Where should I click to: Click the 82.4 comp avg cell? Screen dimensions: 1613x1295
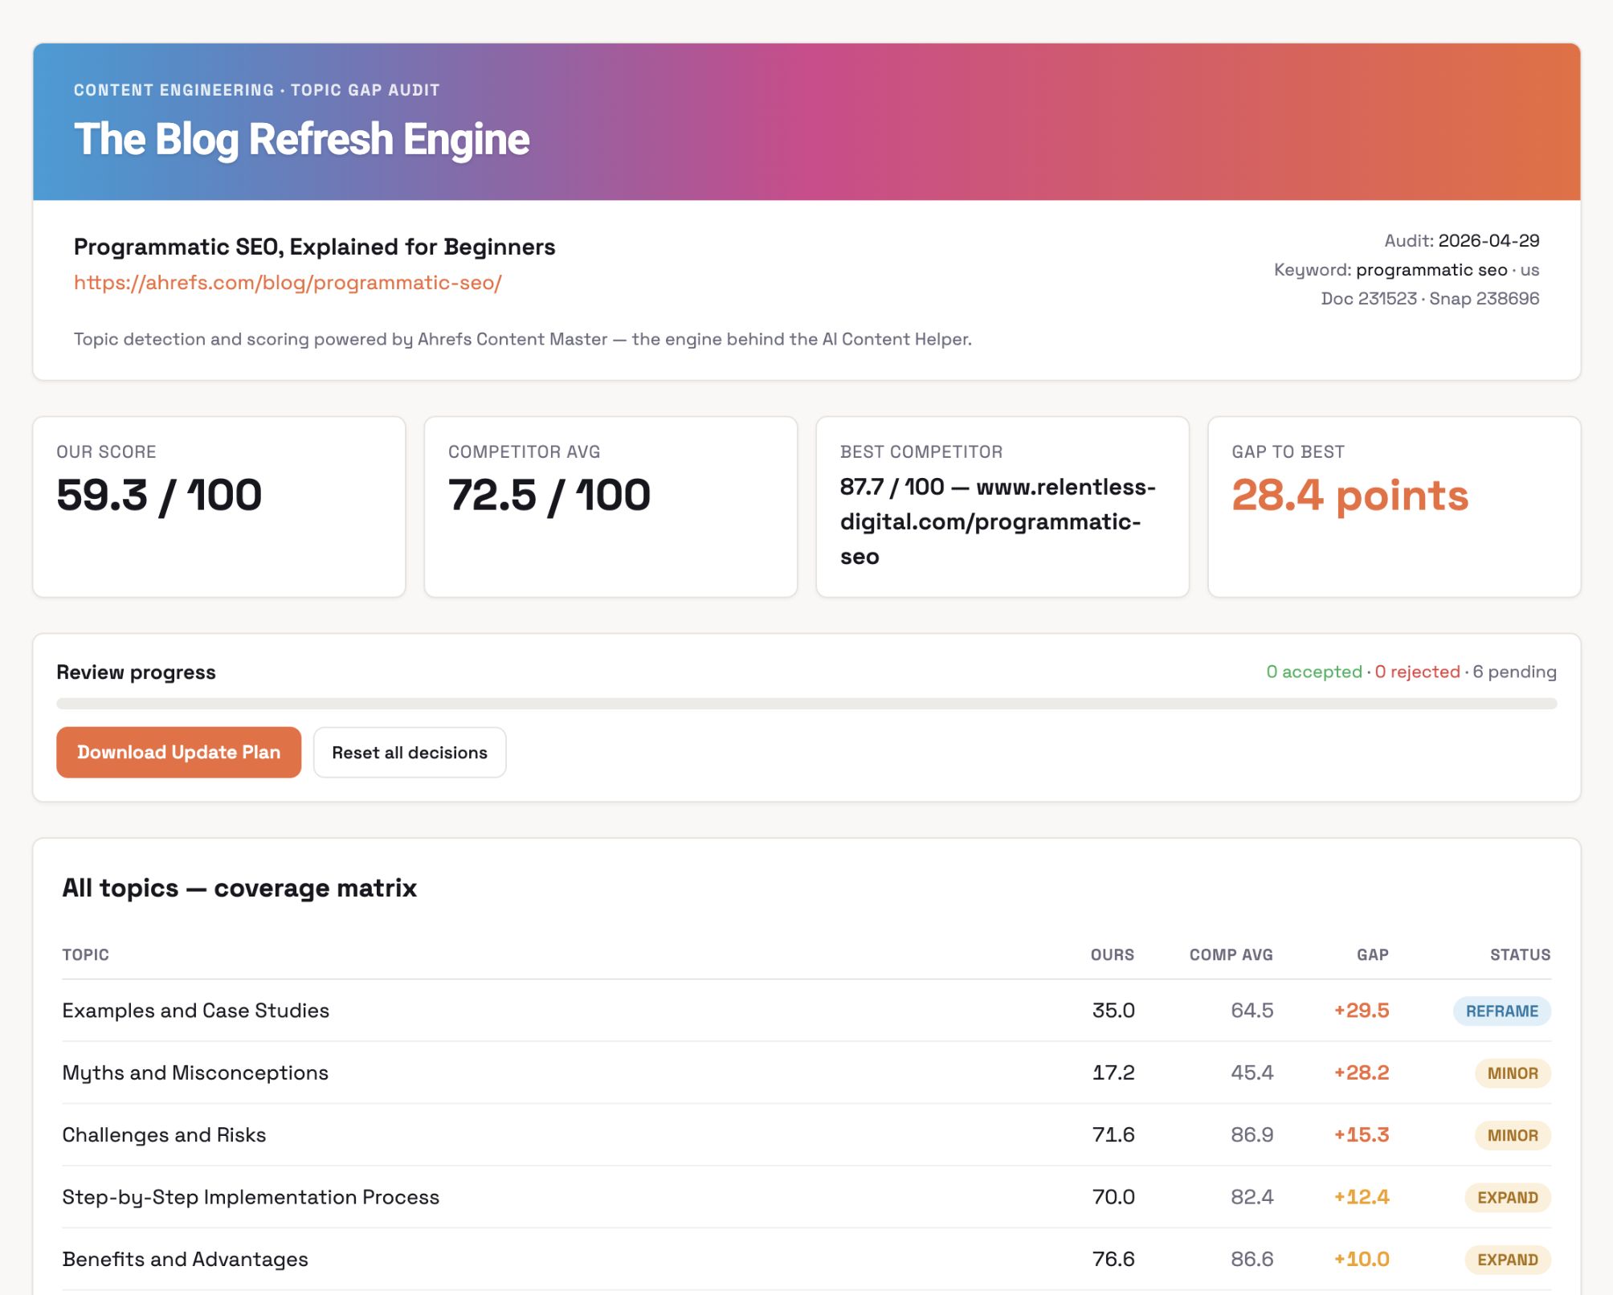click(x=1252, y=1197)
